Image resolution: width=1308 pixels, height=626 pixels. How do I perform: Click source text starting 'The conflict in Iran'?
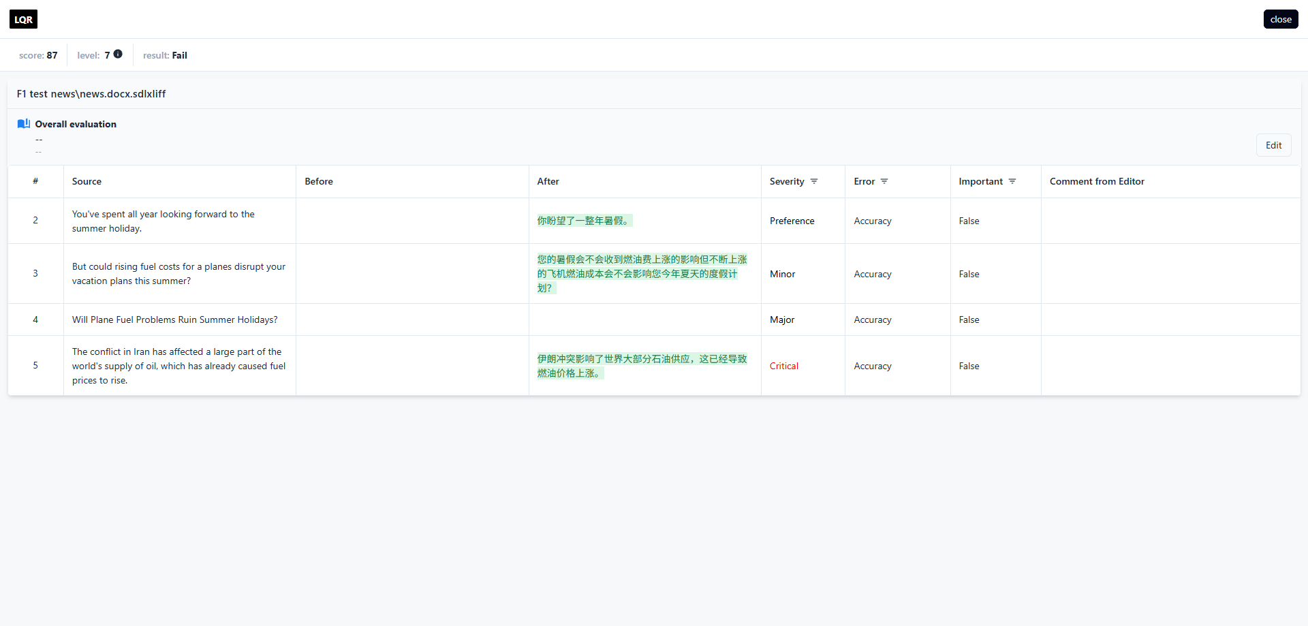(x=178, y=366)
